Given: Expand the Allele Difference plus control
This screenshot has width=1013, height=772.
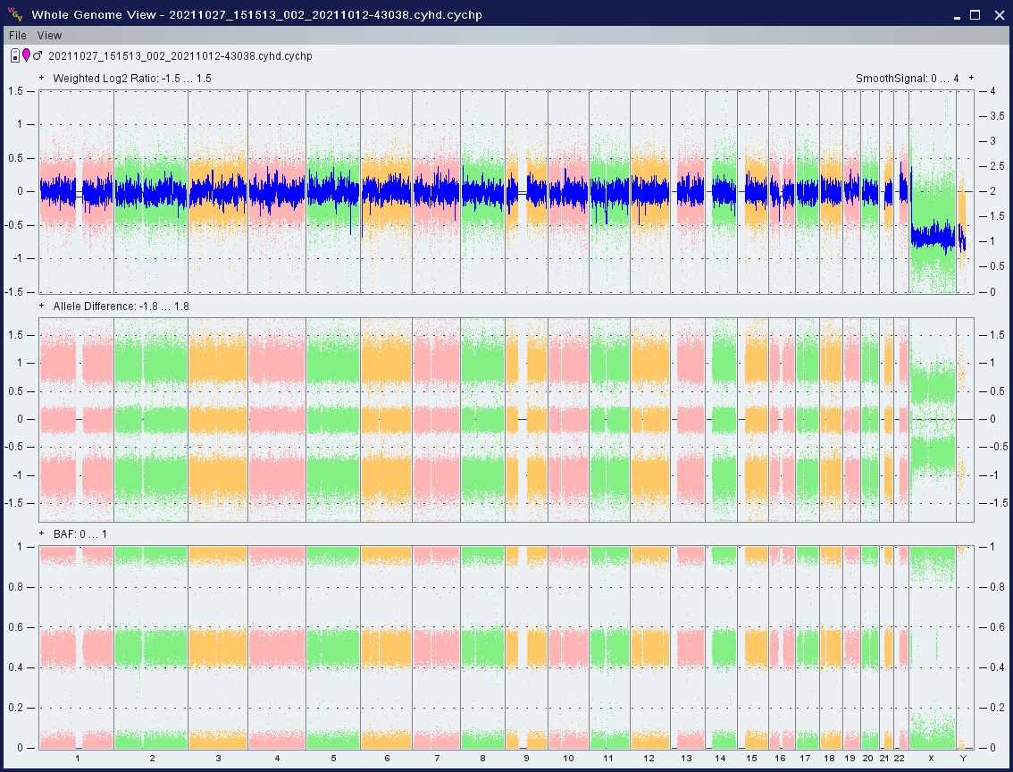Looking at the screenshot, I should coord(42,306).
